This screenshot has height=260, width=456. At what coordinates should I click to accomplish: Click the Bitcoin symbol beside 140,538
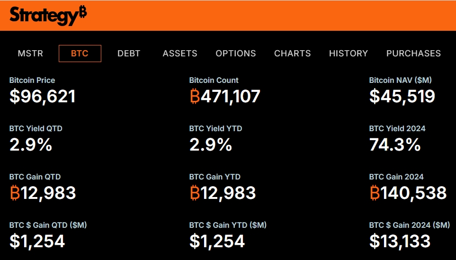tap(375, 193)
